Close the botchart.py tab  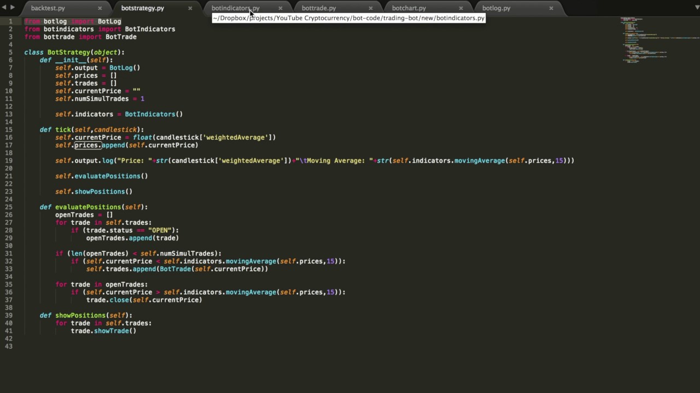click(x=460, y=8)
